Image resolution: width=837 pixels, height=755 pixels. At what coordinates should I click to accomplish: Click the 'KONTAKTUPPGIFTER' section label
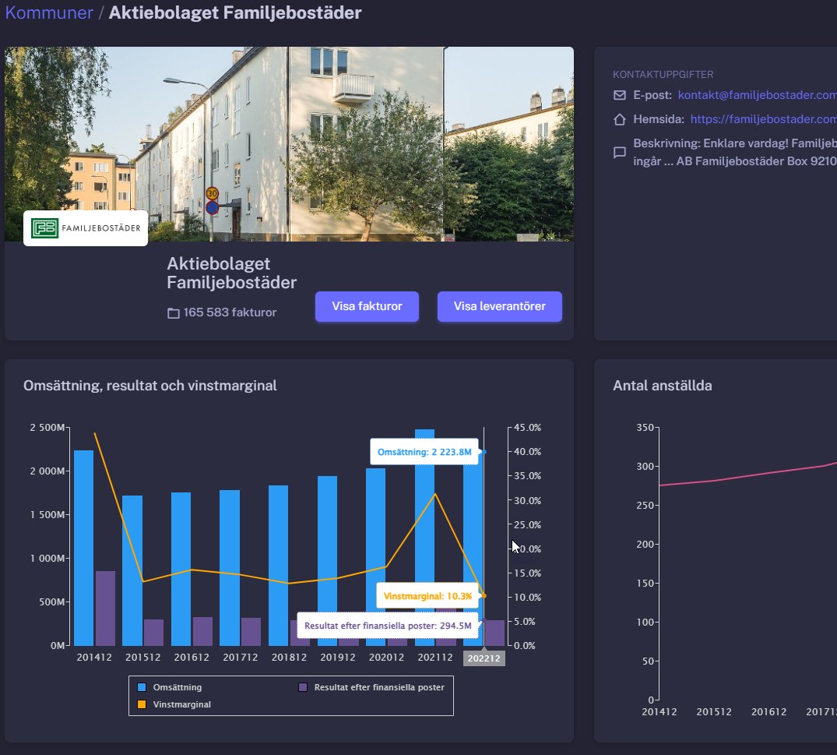663,75
